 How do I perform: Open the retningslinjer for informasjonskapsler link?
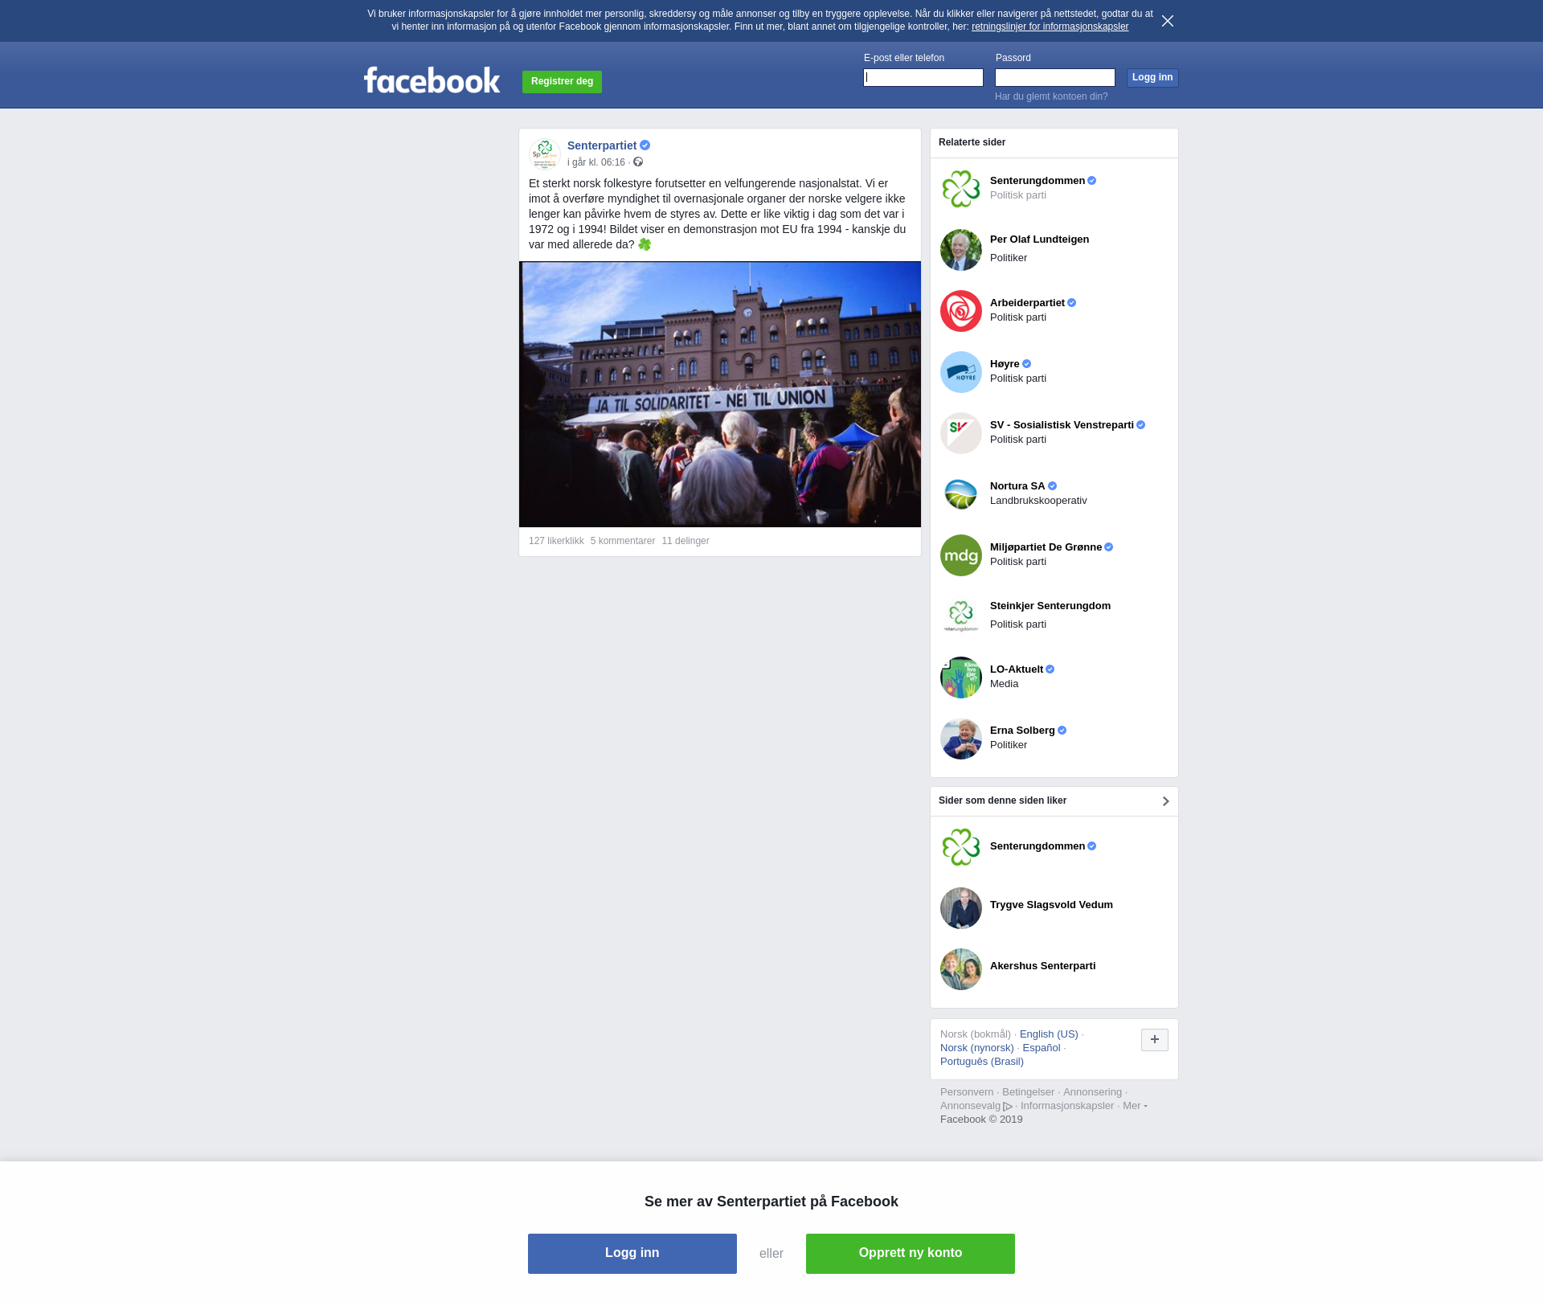coord(1050,27)
